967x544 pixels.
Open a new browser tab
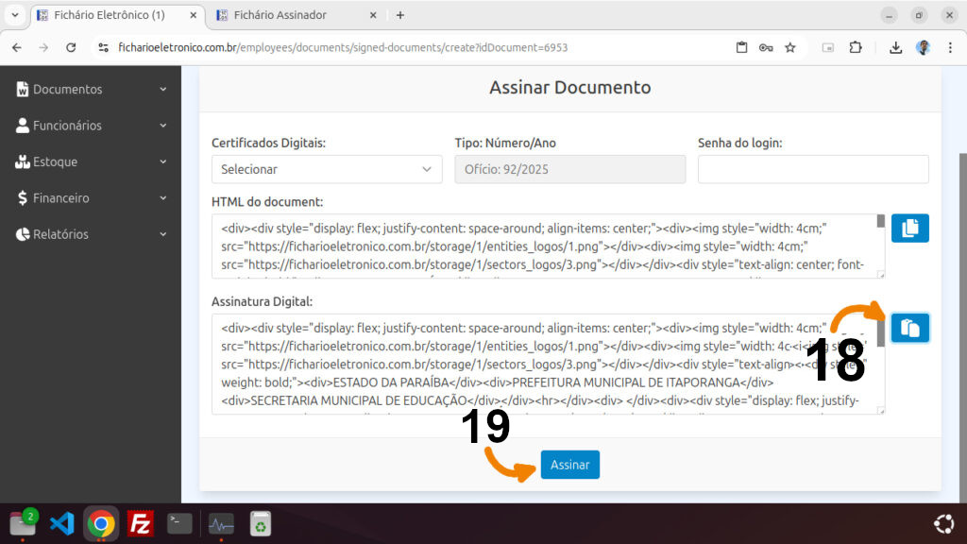400,15
